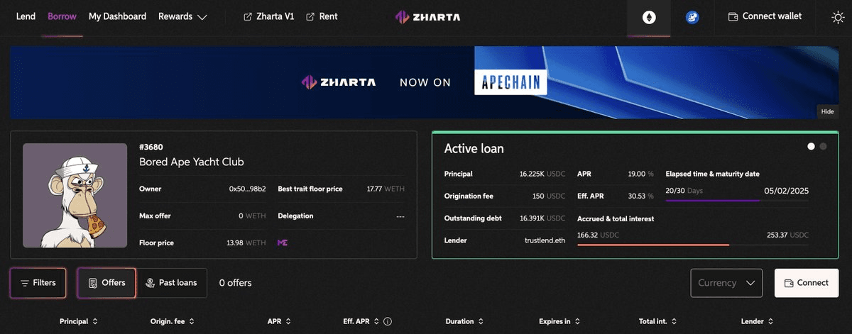Screen dimensions: 852x334
Task: Click the #3680 token ID
Action: tap(151, 147)
